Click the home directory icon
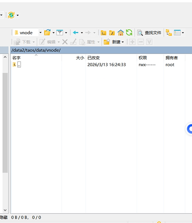The height and width of the screenshot is (223, 192). [x=121, y=33]
